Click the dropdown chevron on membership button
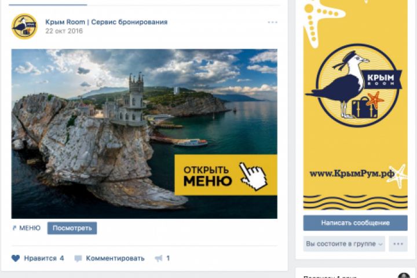Viewport: 417px width, 278px height. pyautogui.click(x=381, y=244)
